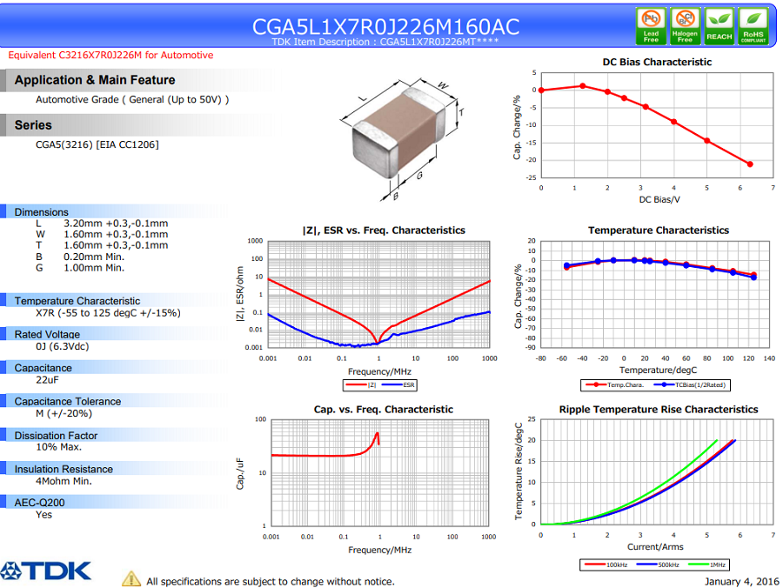Click the Current/Arms axis label
This screenshot has width=783, height=588.
tap(655, 546)
